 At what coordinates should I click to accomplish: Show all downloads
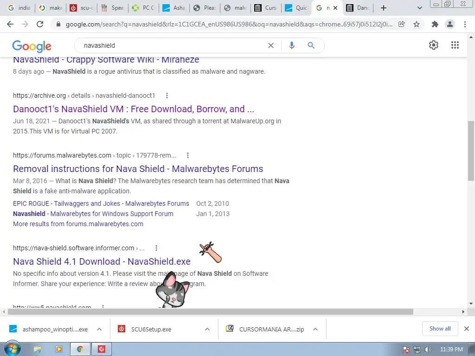click(440, 329)
